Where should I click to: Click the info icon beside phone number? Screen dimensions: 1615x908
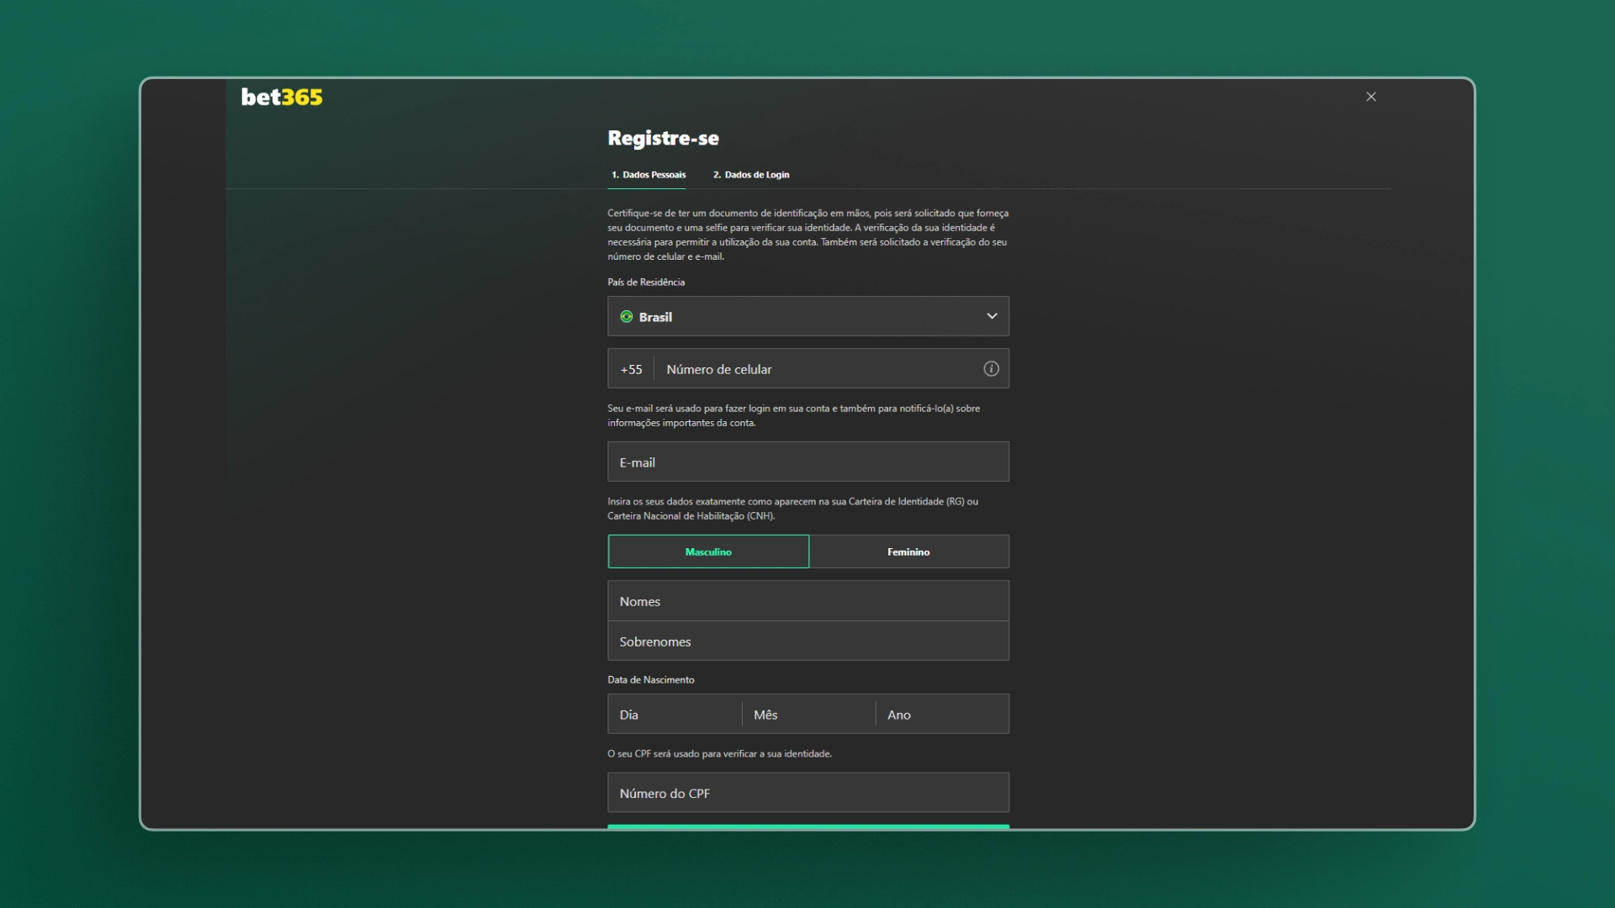[x=991, y=368]
